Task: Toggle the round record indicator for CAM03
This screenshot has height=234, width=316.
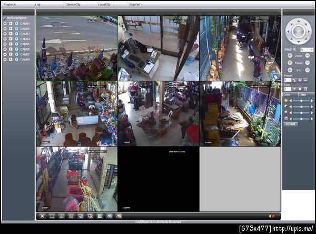Action: pos(5,34)
